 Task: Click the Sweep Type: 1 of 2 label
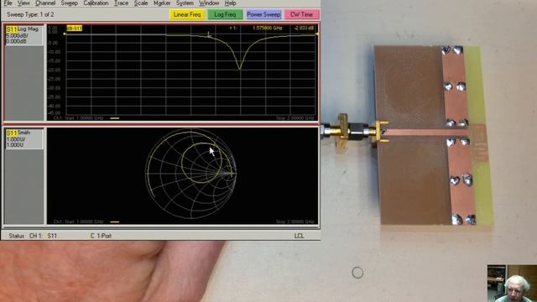30,15
